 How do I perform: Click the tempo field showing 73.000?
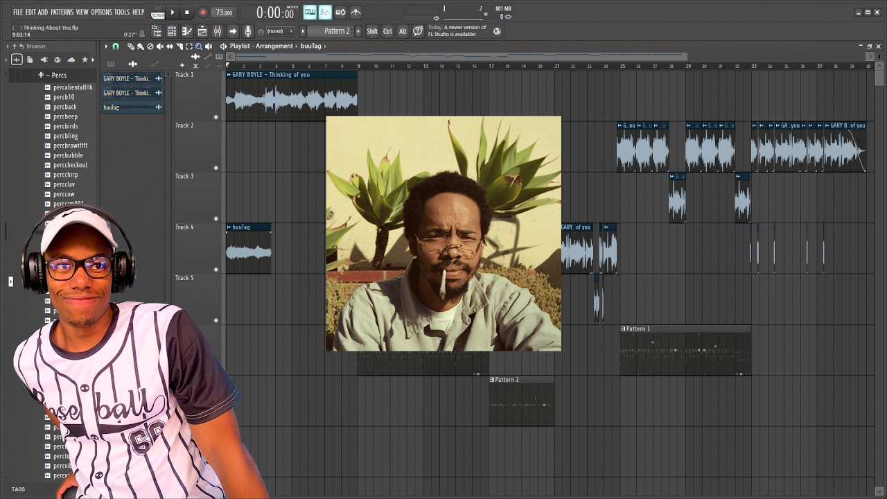pos(225,12)
